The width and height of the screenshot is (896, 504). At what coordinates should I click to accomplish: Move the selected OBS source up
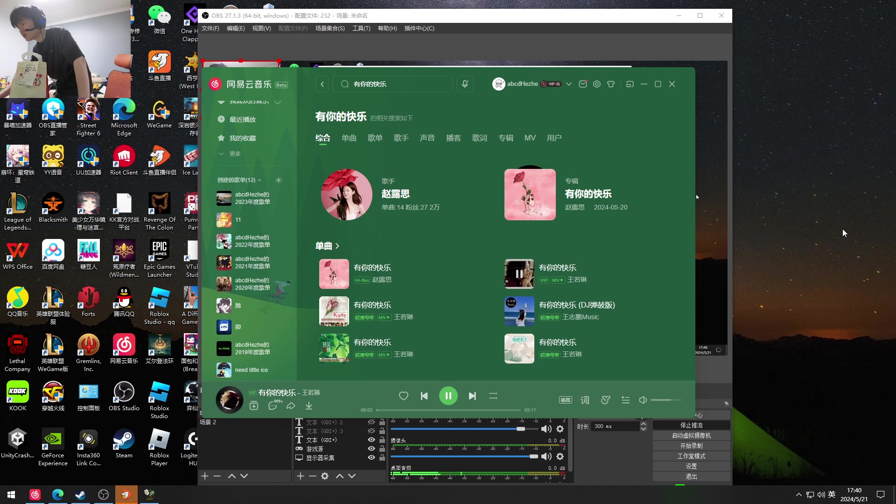(x=340, y=476)
